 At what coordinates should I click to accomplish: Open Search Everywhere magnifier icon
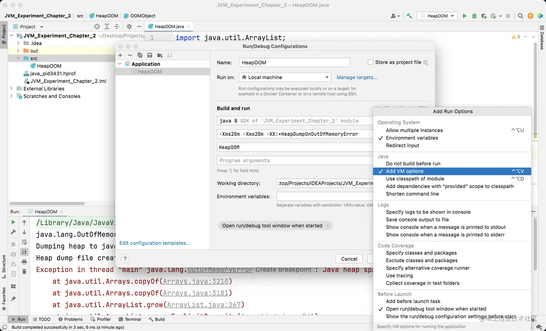tap(520, 16)
